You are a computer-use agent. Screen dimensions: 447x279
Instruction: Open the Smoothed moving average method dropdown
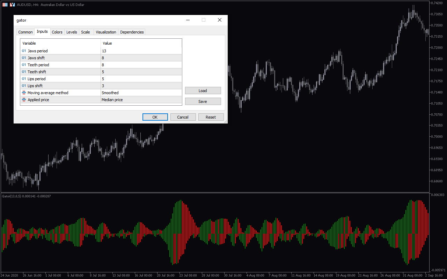(x=141, y=93)
